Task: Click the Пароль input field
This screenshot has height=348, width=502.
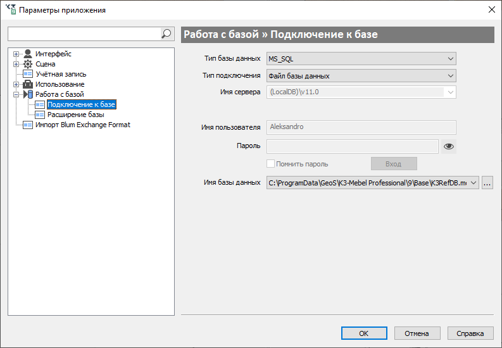Action: tap(352, 146)
